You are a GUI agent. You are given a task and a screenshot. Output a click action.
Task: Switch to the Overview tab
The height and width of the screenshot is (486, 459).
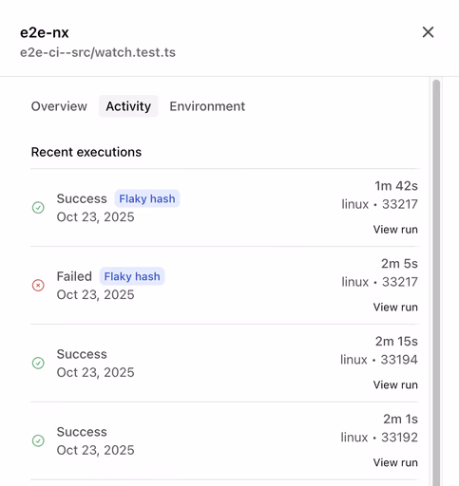[59, 106]
